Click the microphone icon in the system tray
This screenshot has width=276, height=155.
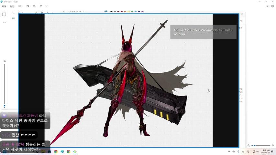click(x=238, y=151)
